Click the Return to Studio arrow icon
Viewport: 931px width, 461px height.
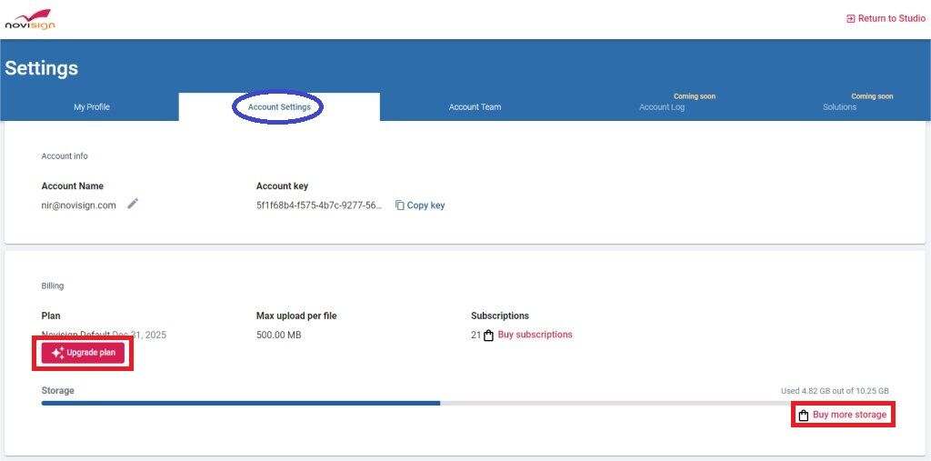[850, 19]
